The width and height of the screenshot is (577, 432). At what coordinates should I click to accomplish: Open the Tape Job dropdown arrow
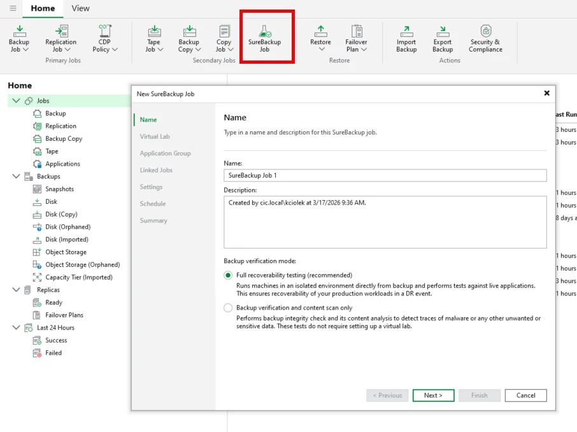click(160, 49)
